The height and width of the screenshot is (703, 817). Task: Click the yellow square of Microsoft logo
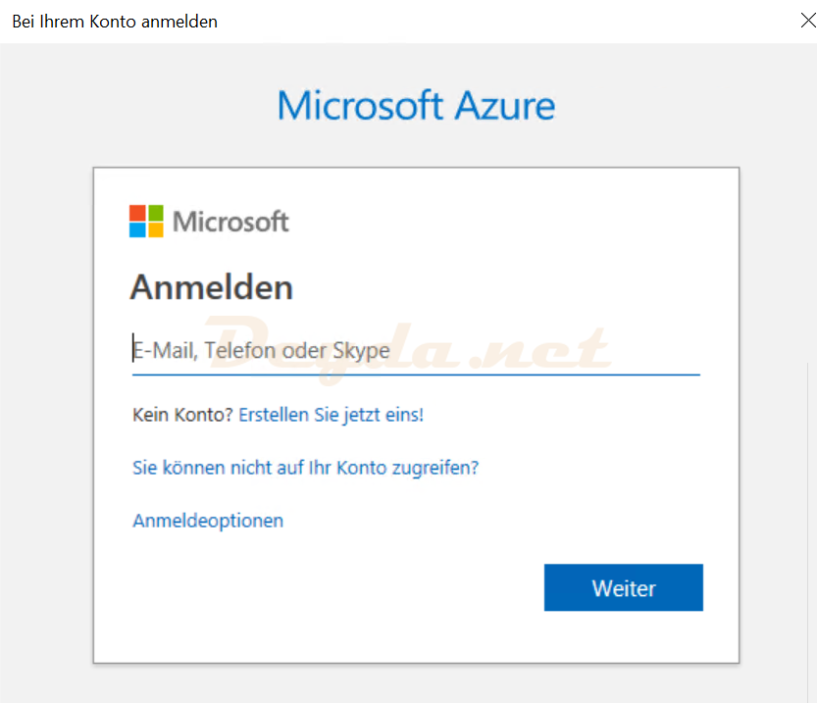[155, 230]
